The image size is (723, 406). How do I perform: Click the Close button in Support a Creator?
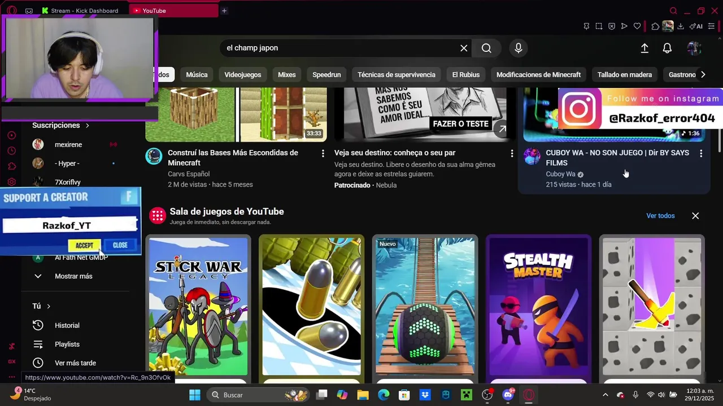[x=120, y=245]
